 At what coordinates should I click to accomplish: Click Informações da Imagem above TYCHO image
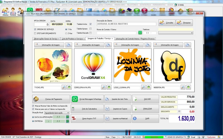(x=49, y=45)
